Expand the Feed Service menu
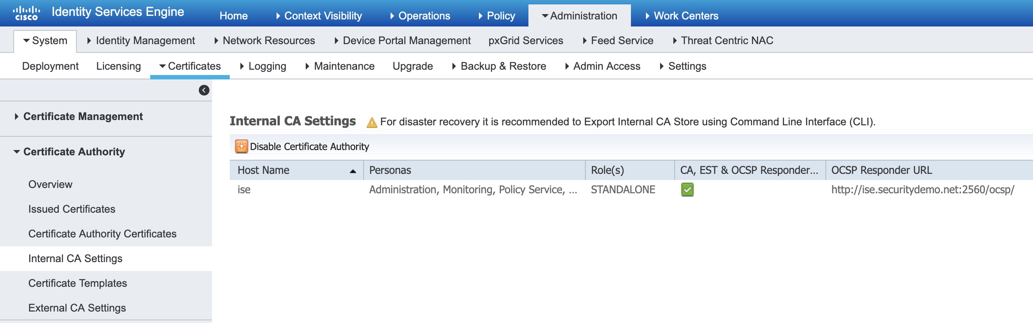The image size is (1033, 323). point(618,41)
